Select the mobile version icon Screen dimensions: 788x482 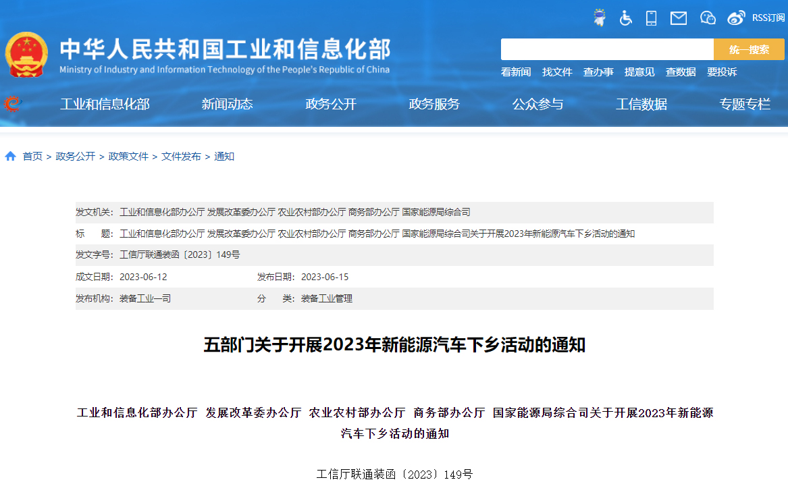click(x=651, y=18)
